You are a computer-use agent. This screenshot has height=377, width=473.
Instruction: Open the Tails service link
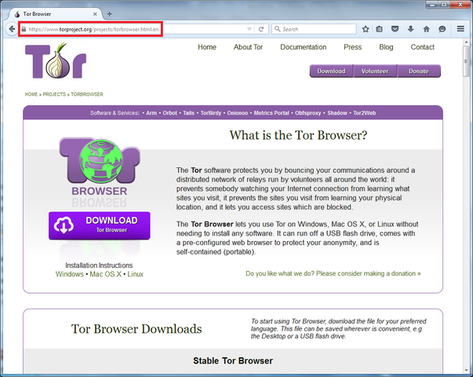[188, 113]
